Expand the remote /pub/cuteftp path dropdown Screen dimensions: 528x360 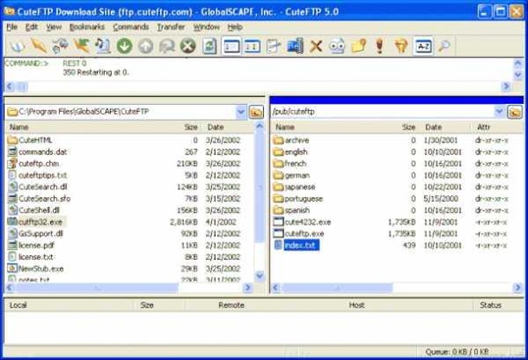pyautogui.click(x=499, y=112)
